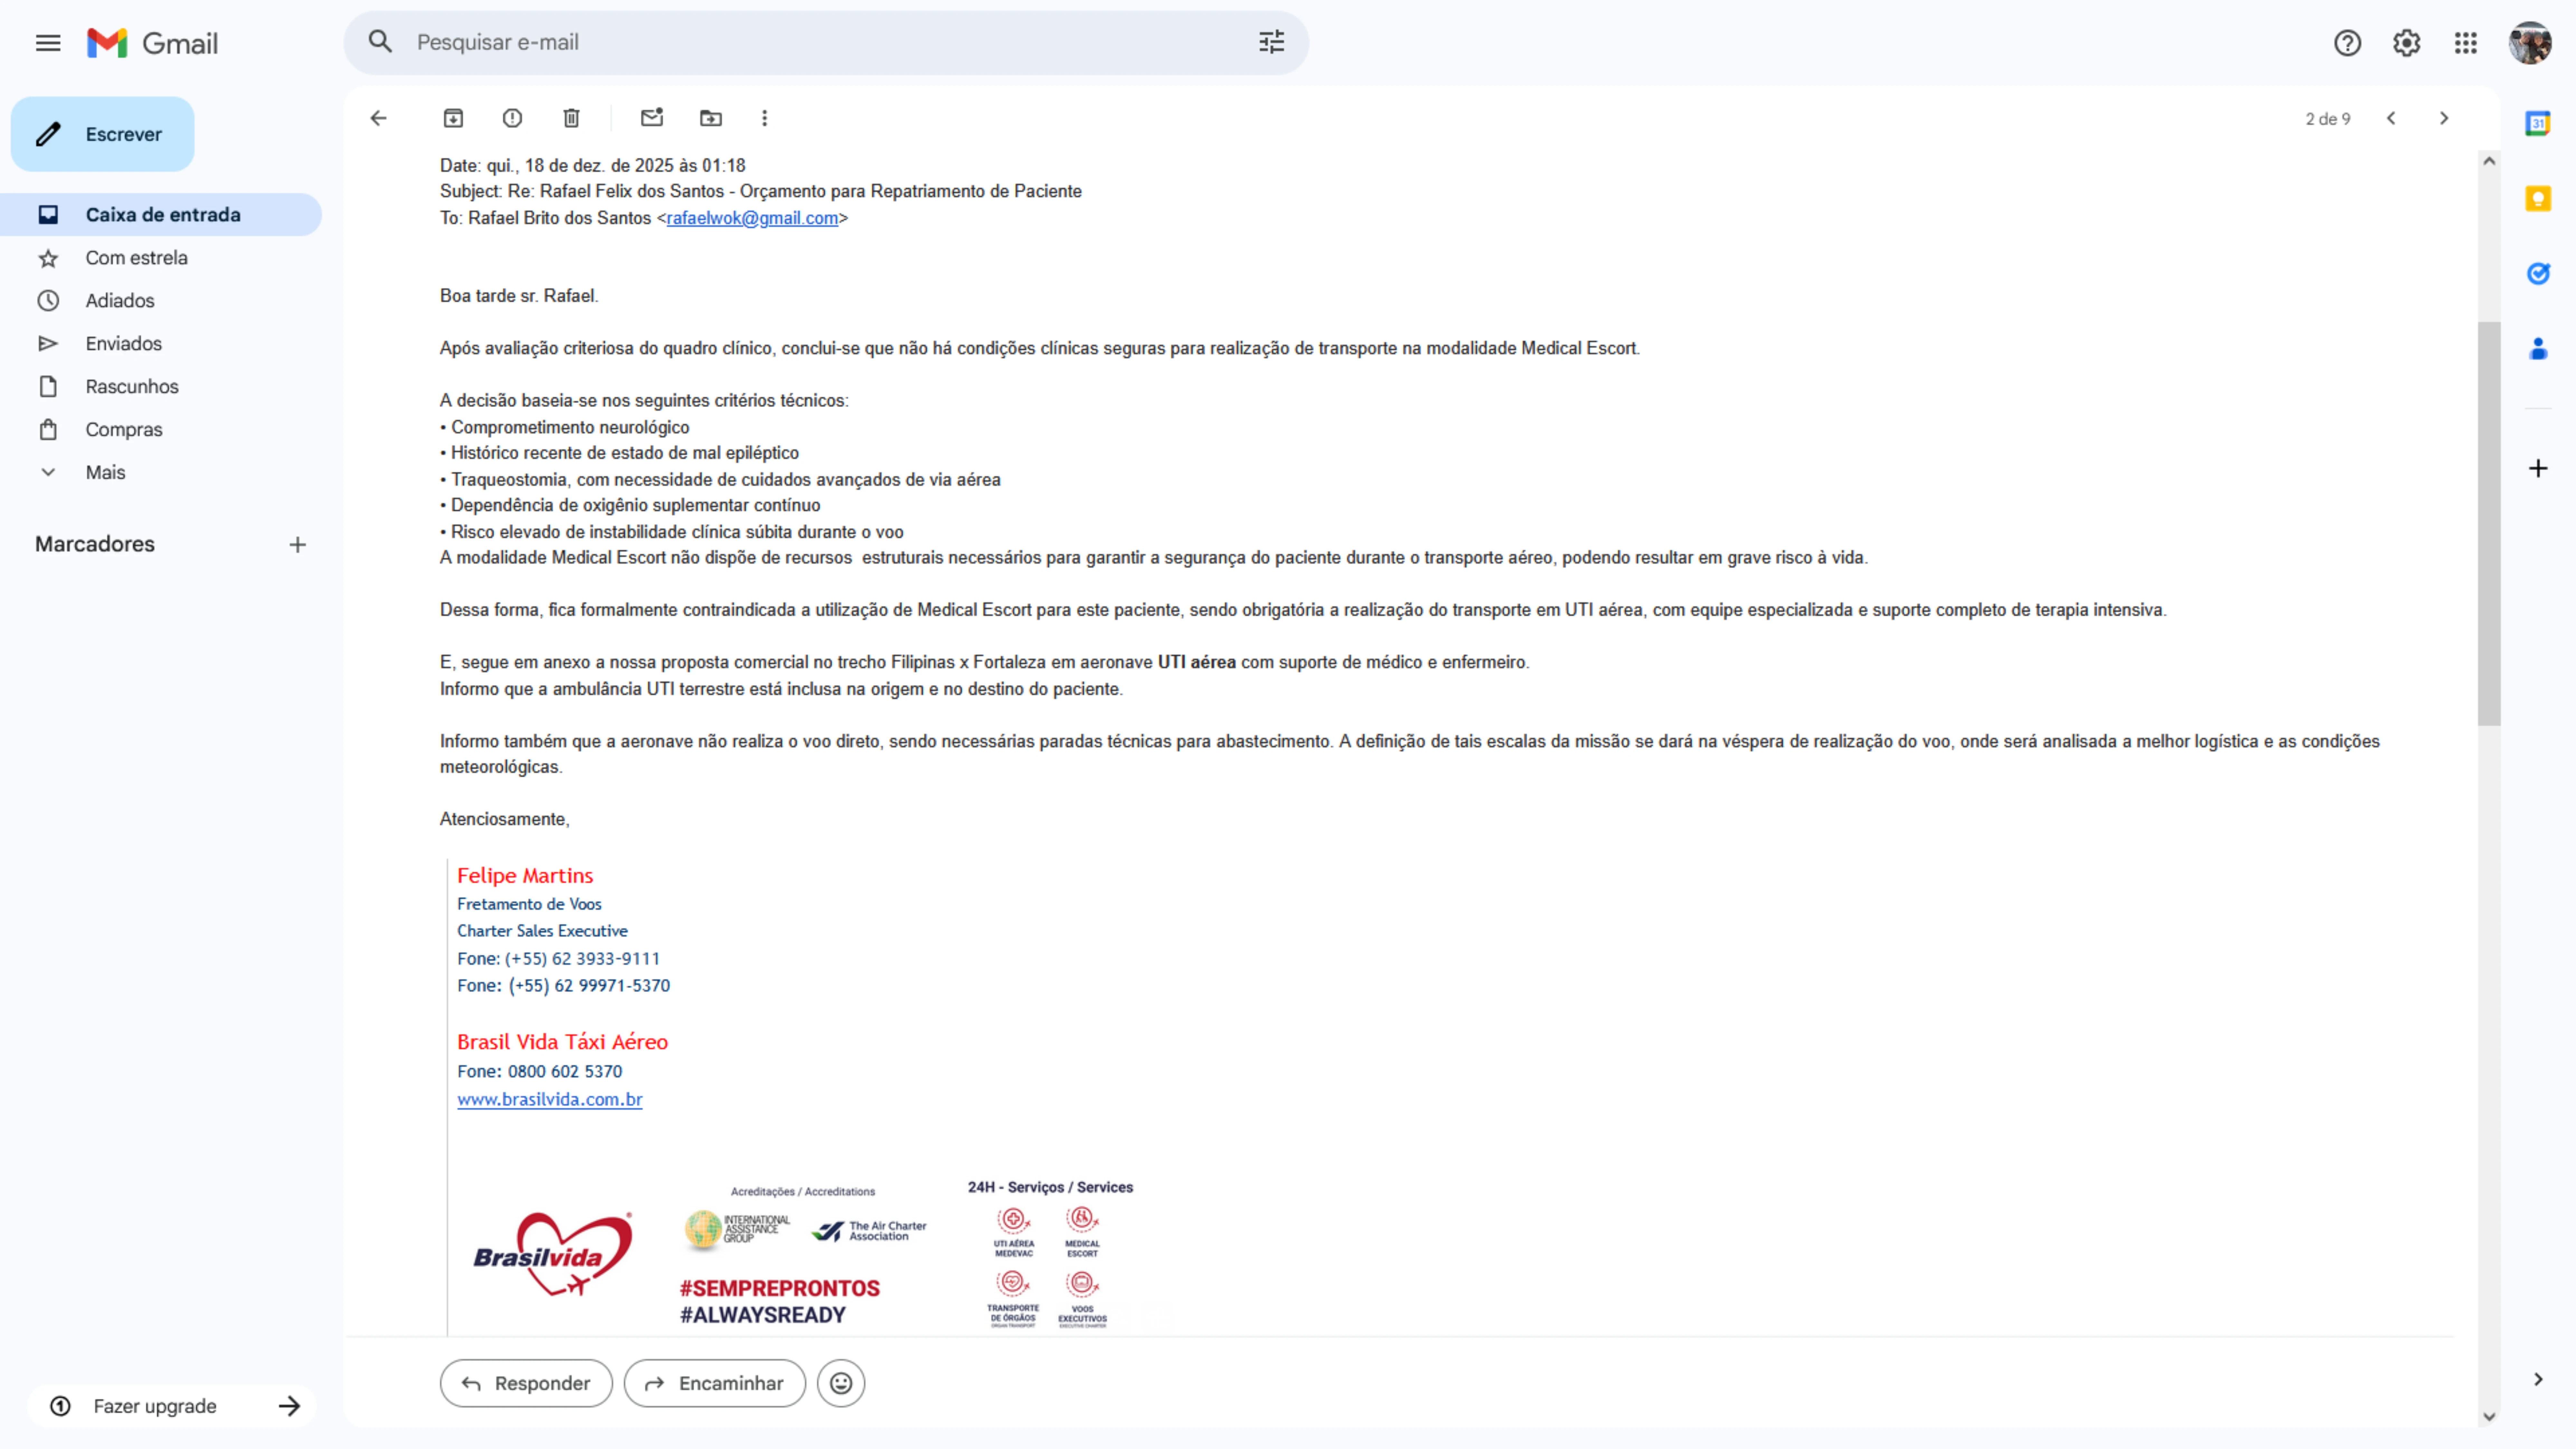
Task: Archive this email with the archive icon
Action: coord(453,118)
